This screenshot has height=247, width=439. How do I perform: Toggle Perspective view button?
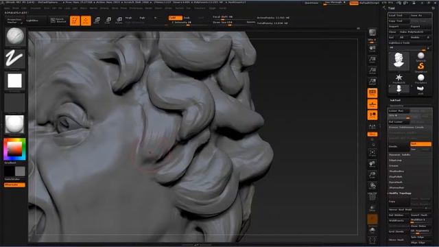(372, 93)
